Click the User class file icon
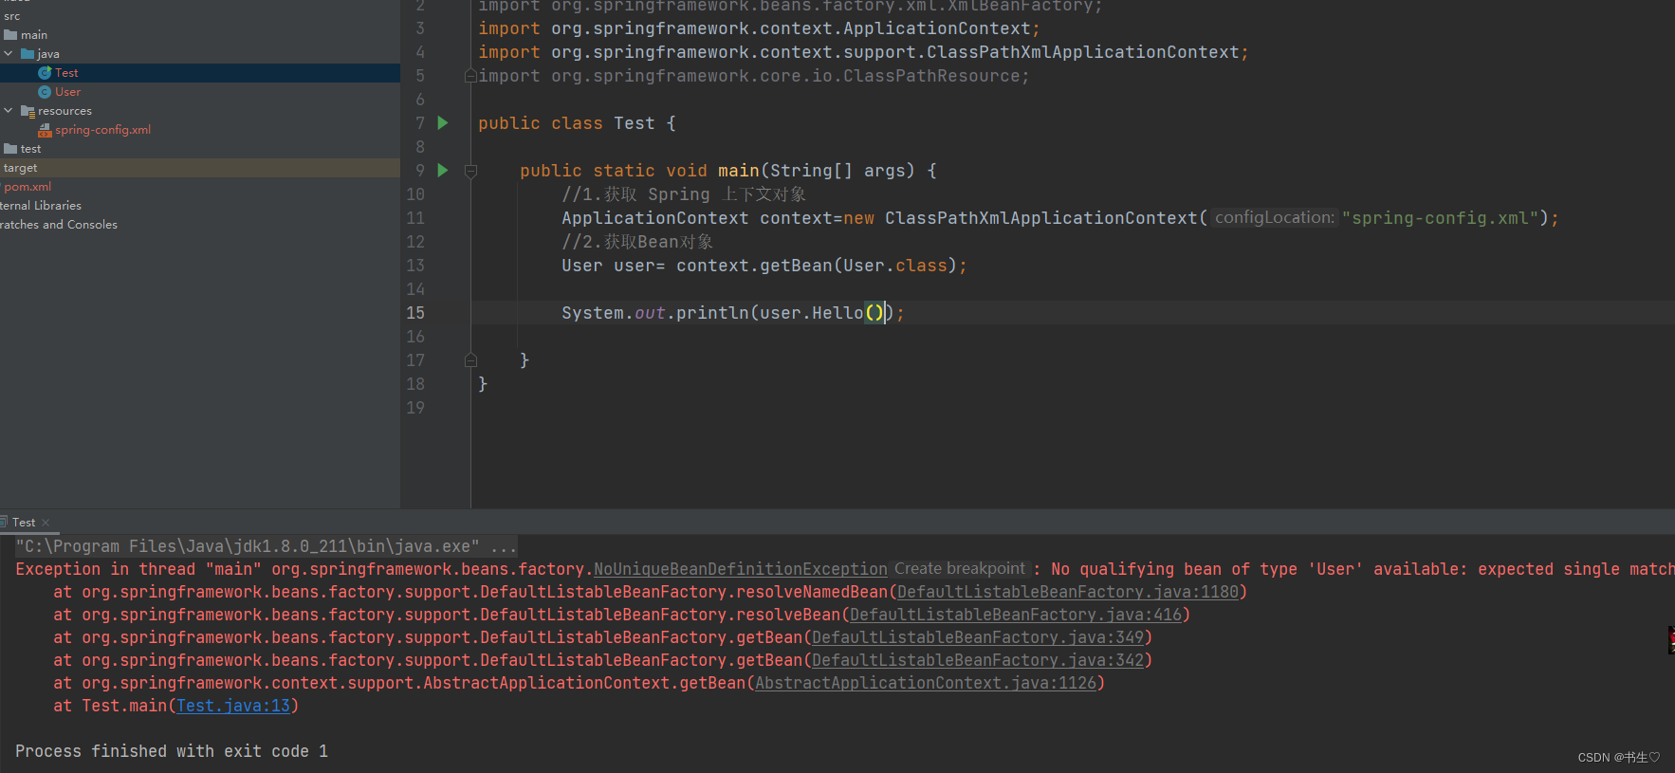Image resolution: width=1675 pixels, height=773 pixels. tap(45, 92)
